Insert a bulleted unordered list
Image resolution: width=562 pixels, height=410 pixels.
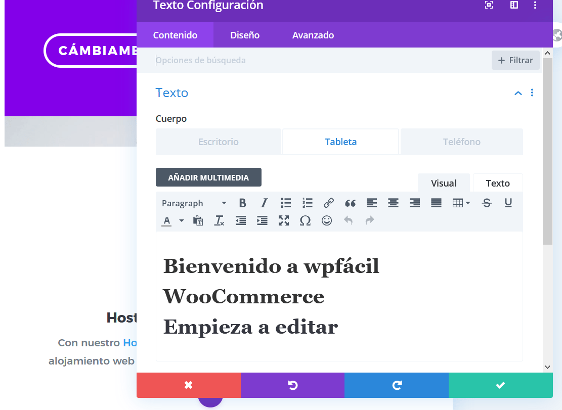286,203
